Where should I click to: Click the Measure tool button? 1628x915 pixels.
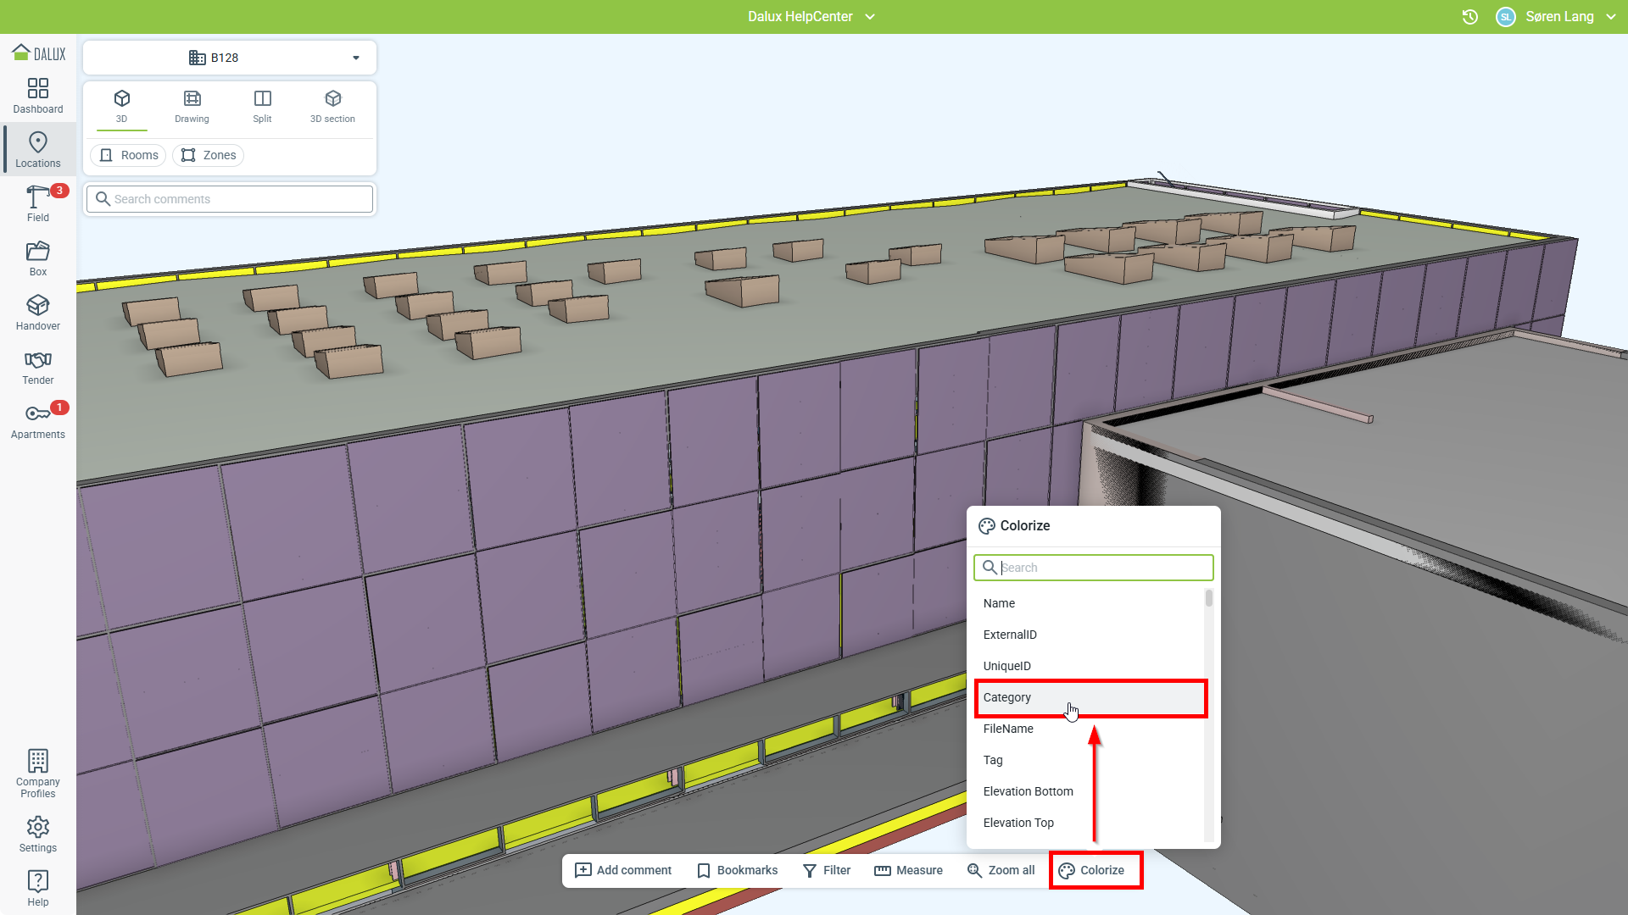point(908,870)
